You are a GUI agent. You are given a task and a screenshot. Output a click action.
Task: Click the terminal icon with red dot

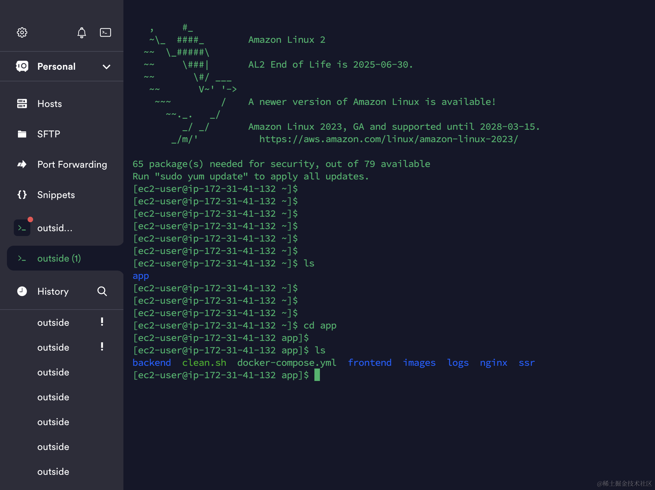coord(22,228)
